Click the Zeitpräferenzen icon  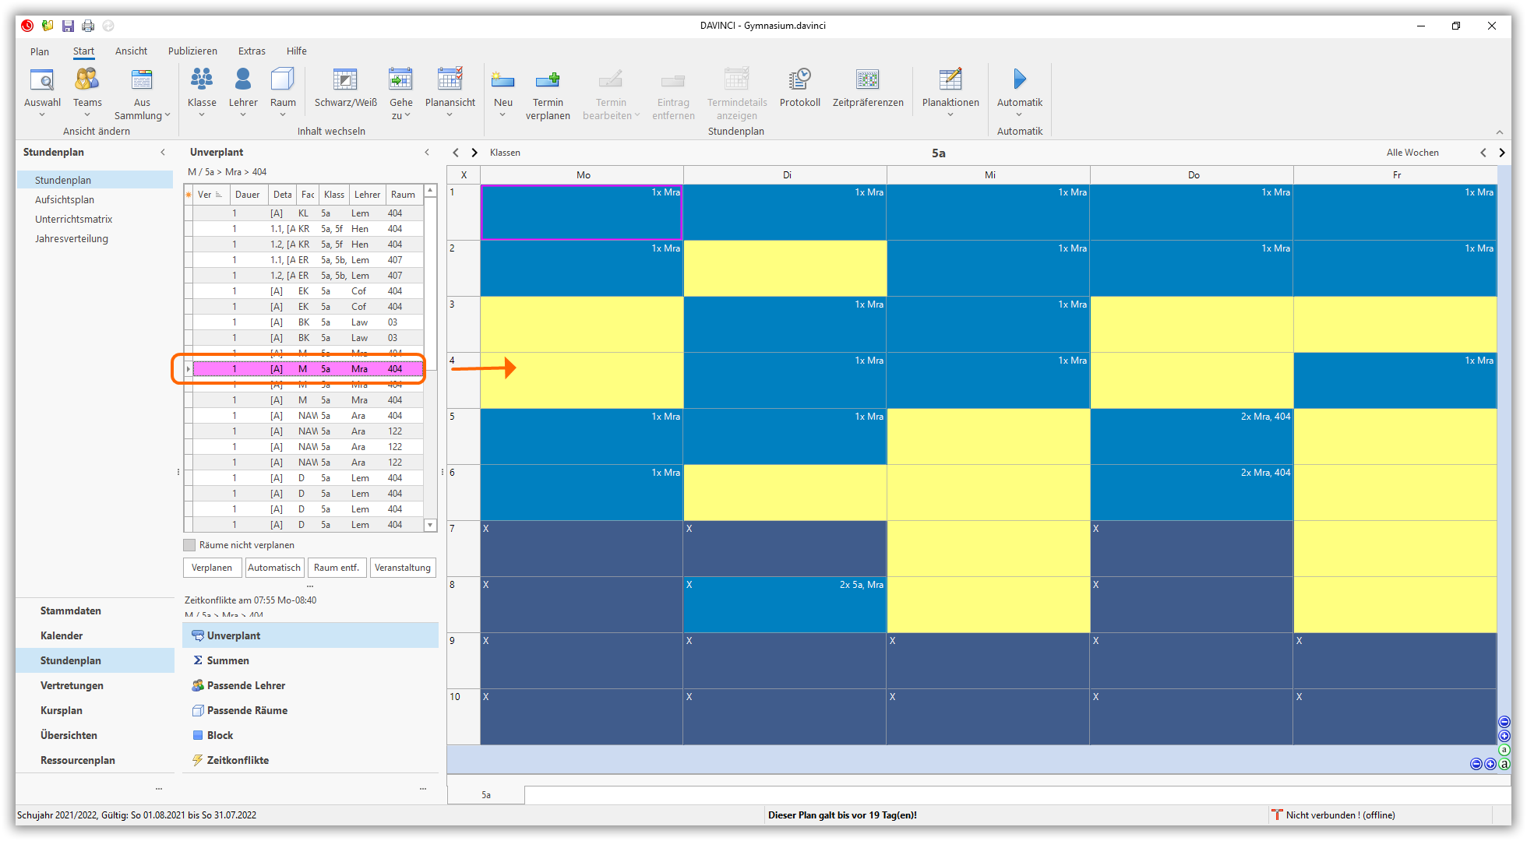point(867,80)
